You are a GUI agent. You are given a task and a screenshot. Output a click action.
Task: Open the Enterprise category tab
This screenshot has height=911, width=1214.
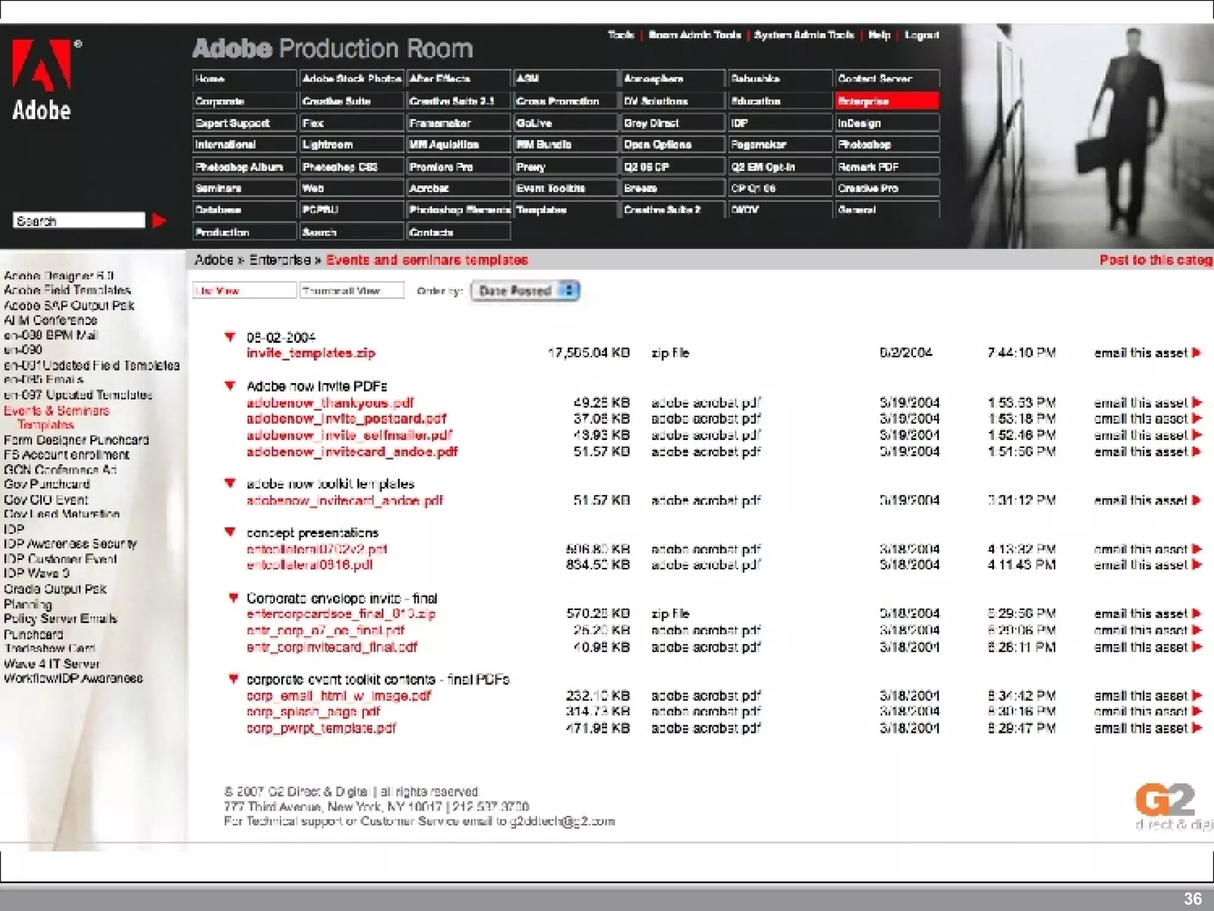(x=886, y=101)
